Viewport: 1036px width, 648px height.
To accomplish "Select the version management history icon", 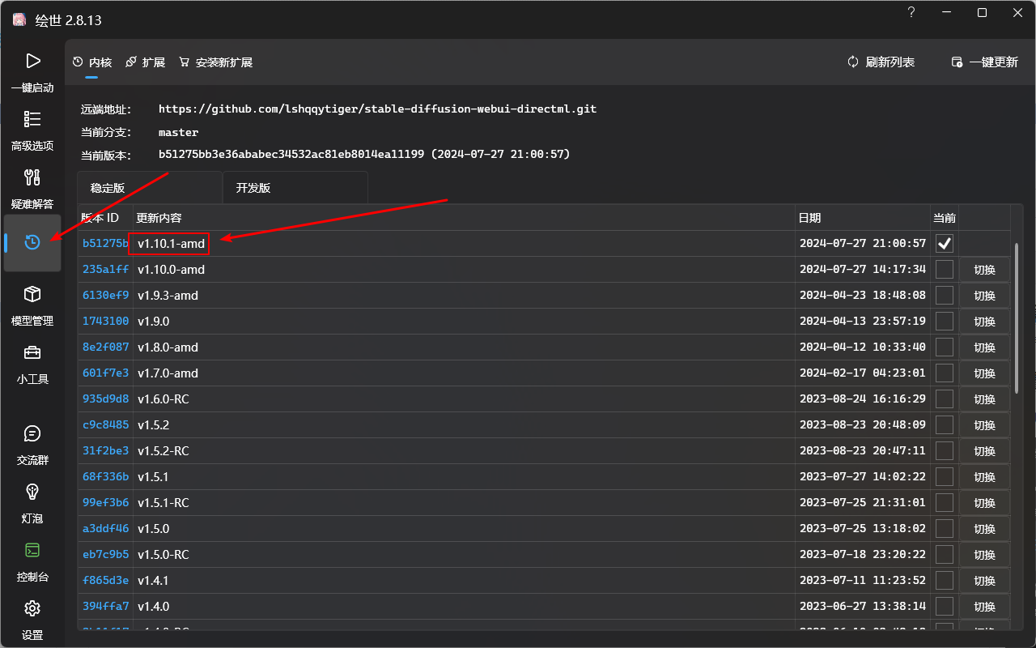I will (32, 242).
